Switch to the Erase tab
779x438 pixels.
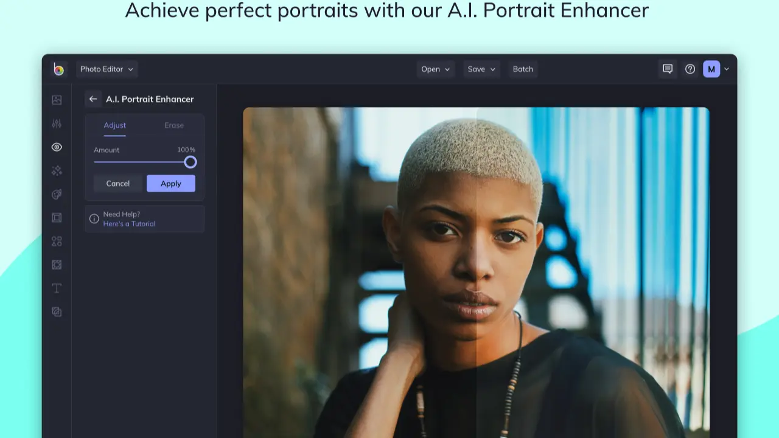pyautogui.click(x=174, y=125)
